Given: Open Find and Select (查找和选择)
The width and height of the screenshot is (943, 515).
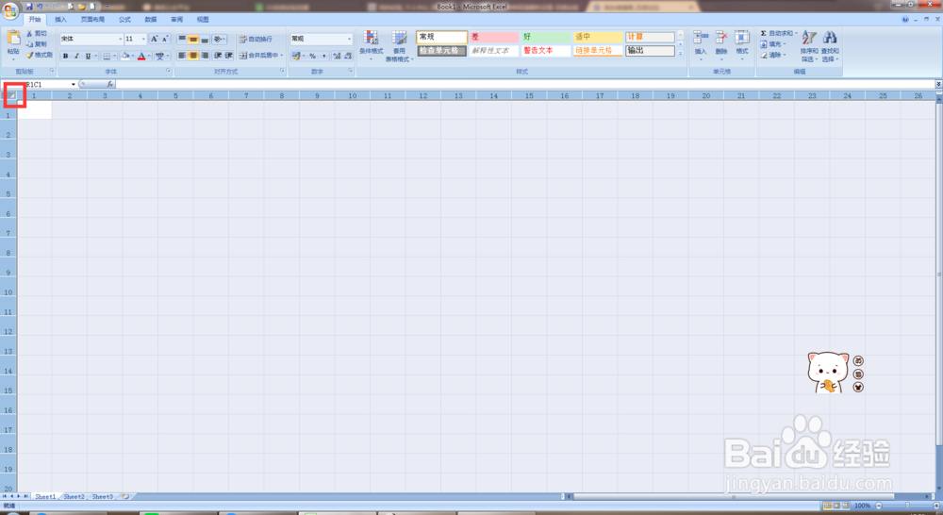Looking at the screenshot, I should click(830, 46).
